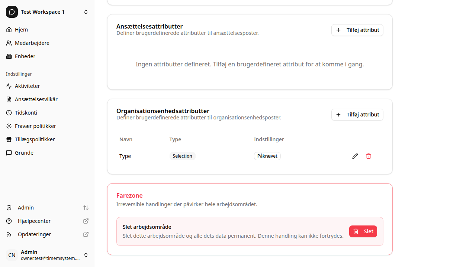Image resolution: width=476 pixels, height=267 pixels.
Task: Click the Tidskonti clock icon
Action: pos(9,112)
